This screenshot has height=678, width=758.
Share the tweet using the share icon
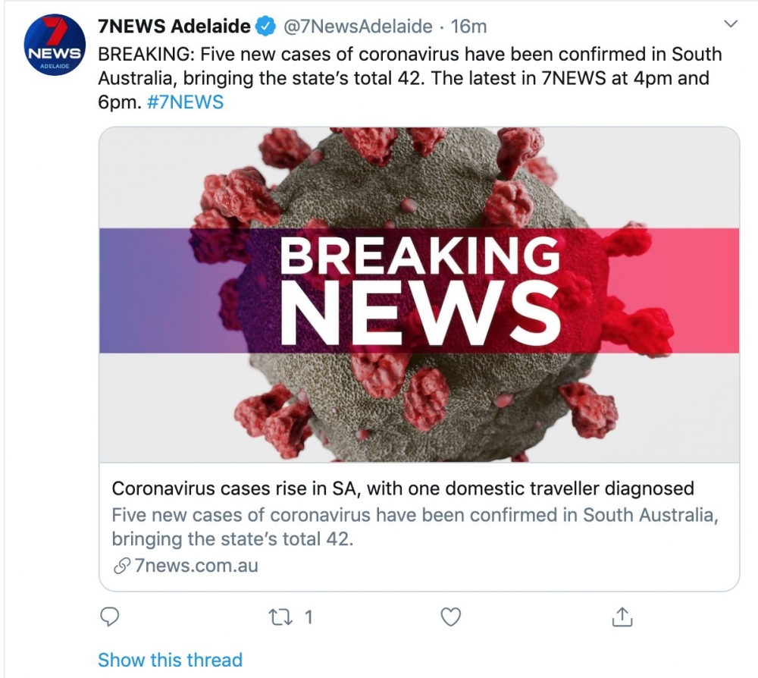pyautogui.click(x=622, y=617)
